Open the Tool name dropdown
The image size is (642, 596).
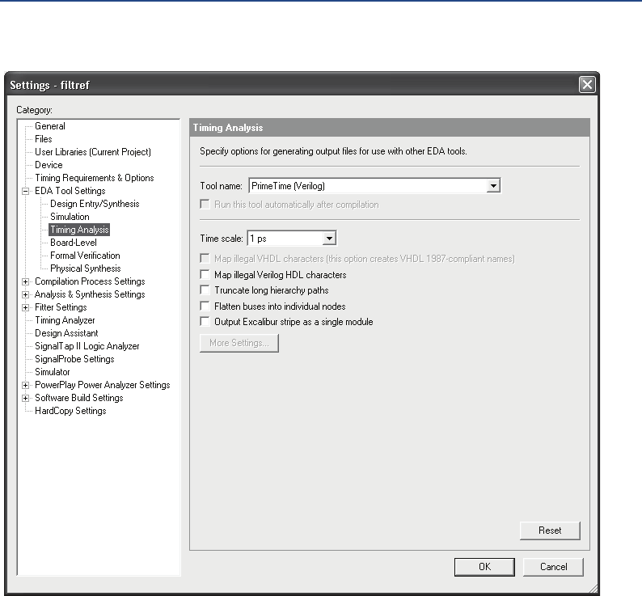pos(493,186)
